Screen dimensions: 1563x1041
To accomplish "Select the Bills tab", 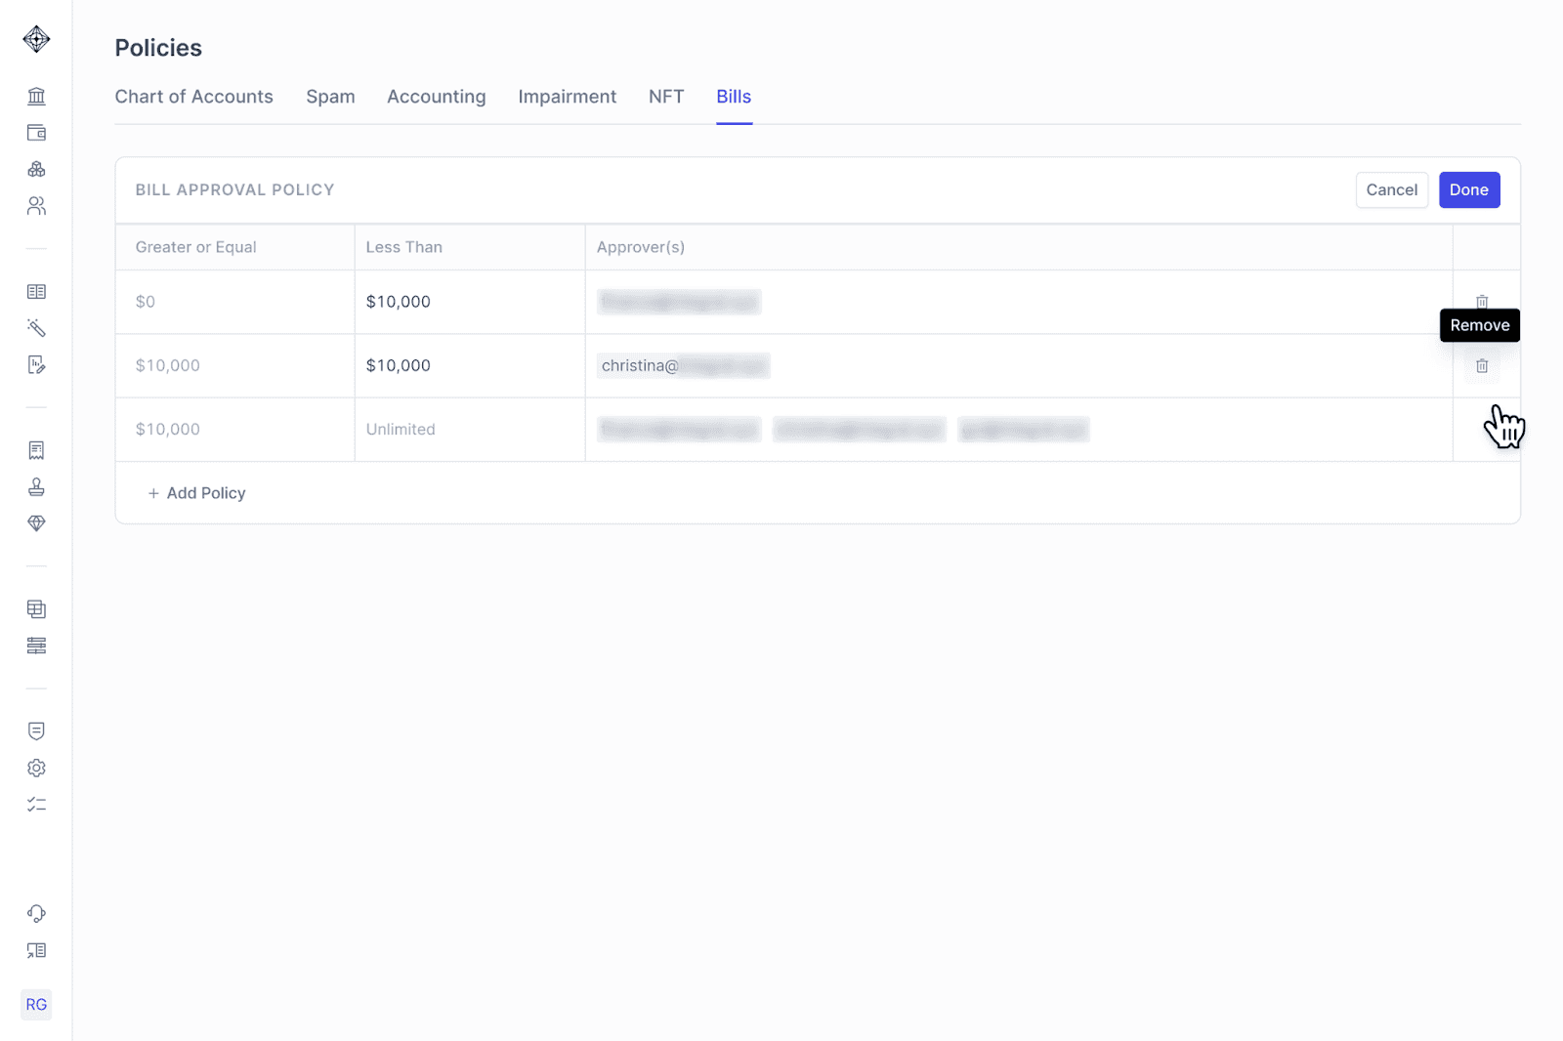I will click(x=734, y=97).
